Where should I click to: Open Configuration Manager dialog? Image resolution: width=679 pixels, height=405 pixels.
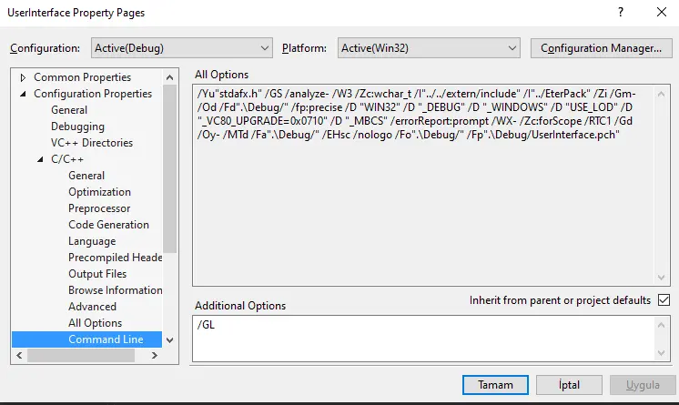point(600,47)
